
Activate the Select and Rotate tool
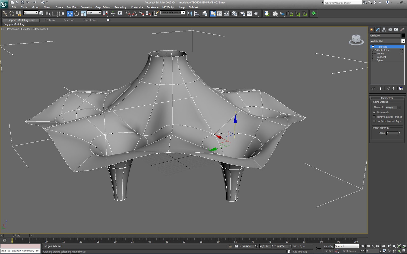(x=77, y=13)
